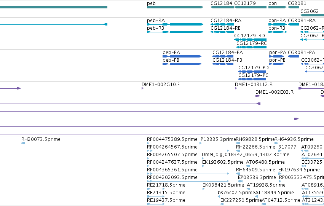The image size is (324, 206).
Task: Click the DME1-002G10.F marker arrow
Action: (x=142, y=88)
